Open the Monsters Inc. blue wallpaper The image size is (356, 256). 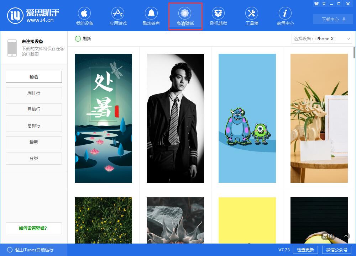pyautogui.click(x=247, y=118)
